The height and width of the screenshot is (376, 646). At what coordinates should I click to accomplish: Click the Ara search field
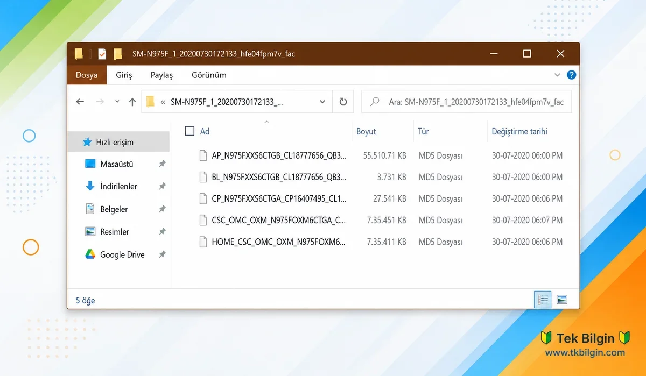(x=466, y=102)
